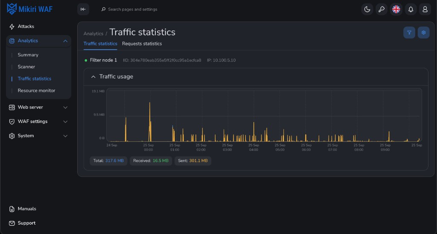Image resolution: width=437 pixels, height=234 pixels.
Task: Open Manuals link
Action: pos(27,209)
